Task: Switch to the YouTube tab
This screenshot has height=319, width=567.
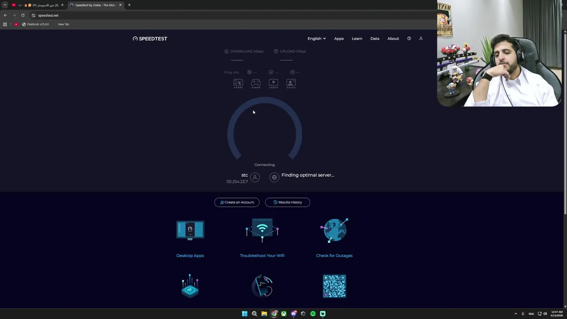Action: (38, 5)
